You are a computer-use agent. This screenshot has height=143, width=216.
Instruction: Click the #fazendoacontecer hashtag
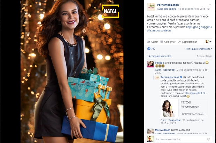[x=159, y=30]
